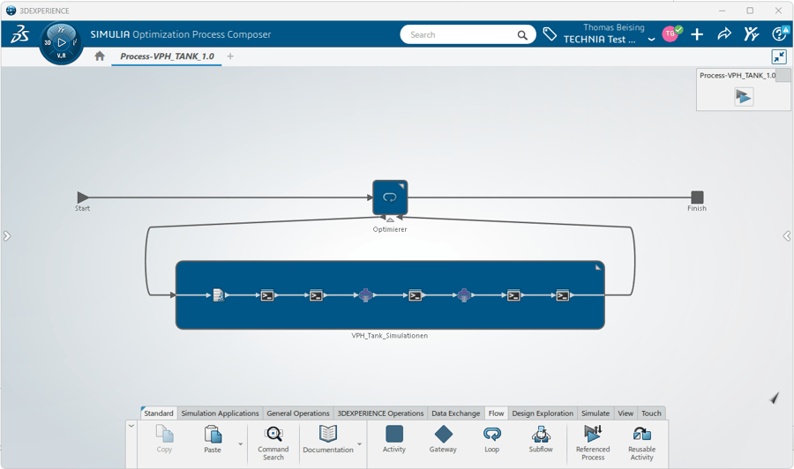
Task: Click the search magnifier icon
Action: coord(522,35)
